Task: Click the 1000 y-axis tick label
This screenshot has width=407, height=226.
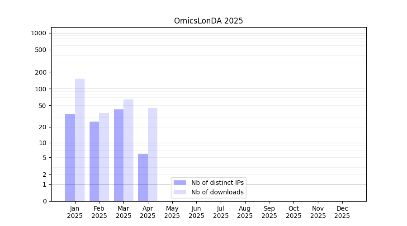Action: [x=38, y=33]
